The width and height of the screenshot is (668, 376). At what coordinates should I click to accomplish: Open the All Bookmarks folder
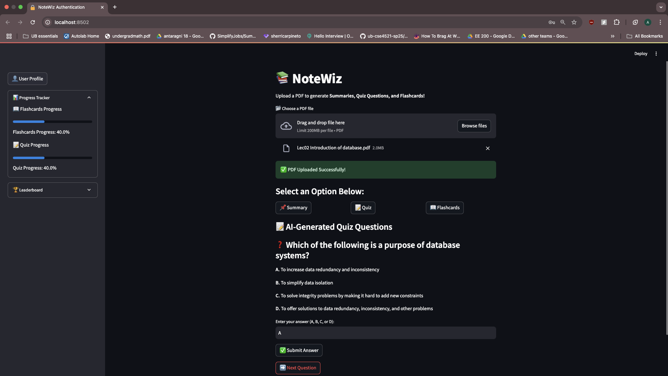pos(645,36)
